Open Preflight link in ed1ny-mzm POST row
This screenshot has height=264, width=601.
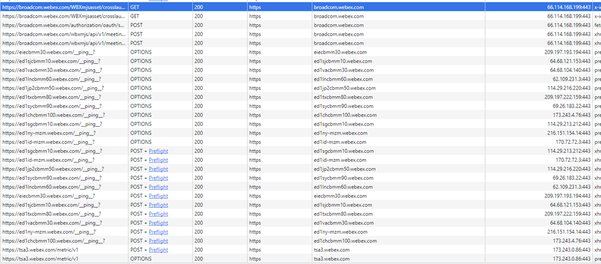click(x=158, y=232)
